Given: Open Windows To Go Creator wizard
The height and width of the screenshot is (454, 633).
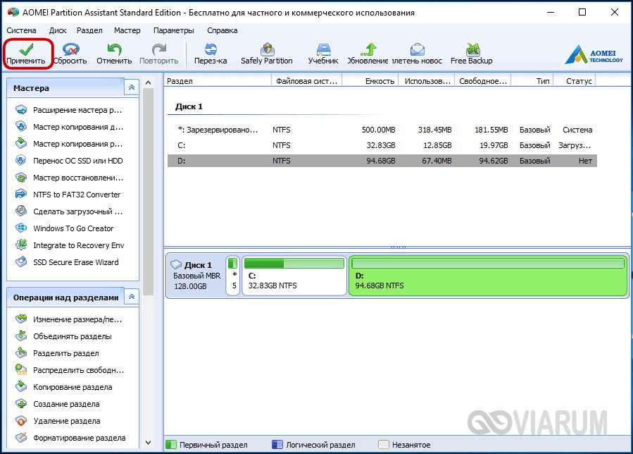Looking at the screenshot, I should click(73, 228).
